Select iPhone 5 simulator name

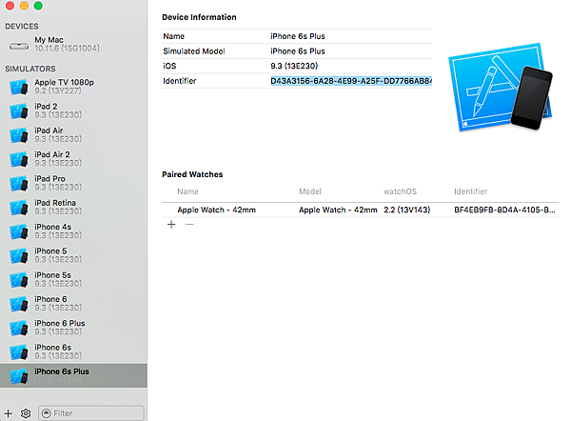(50, 251)
